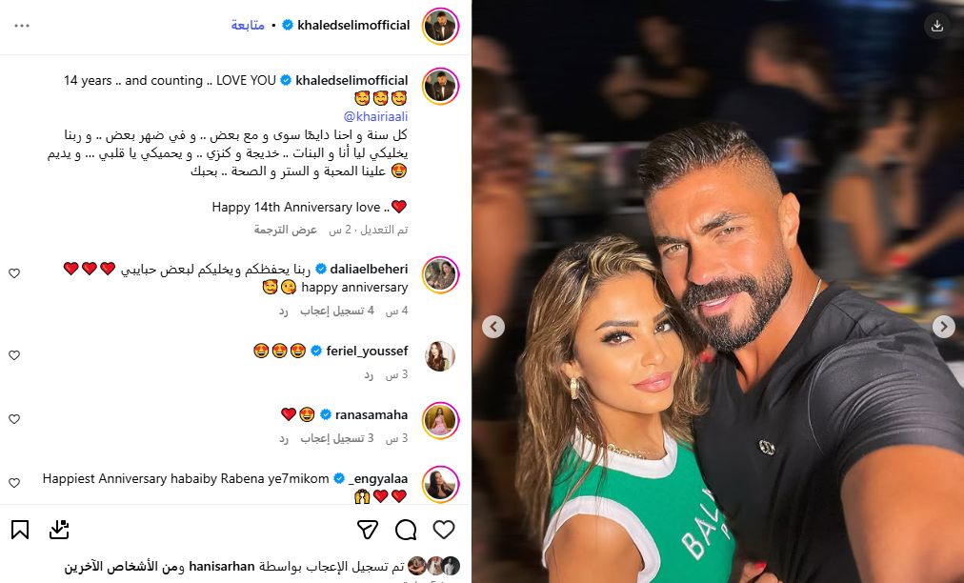The image size is (964, 583).
Task: Click download icon on the photo corner
Action: click(937, 25)
